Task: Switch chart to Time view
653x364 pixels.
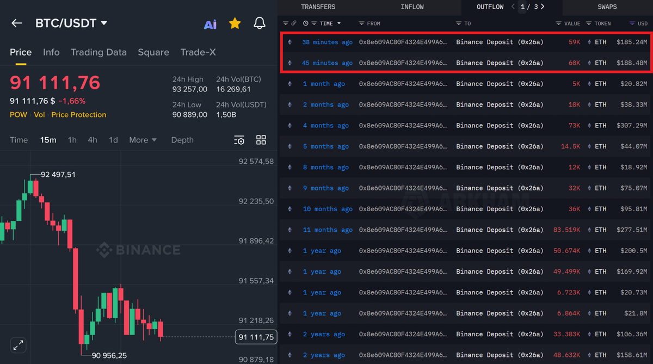Action: [x=19, y=140]
